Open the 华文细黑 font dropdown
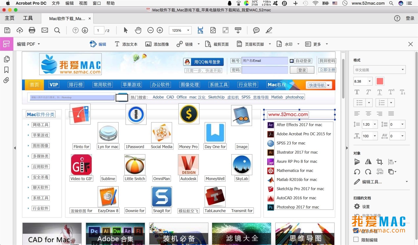This screenshot has width=418, height=245. (x=403, y=70)
